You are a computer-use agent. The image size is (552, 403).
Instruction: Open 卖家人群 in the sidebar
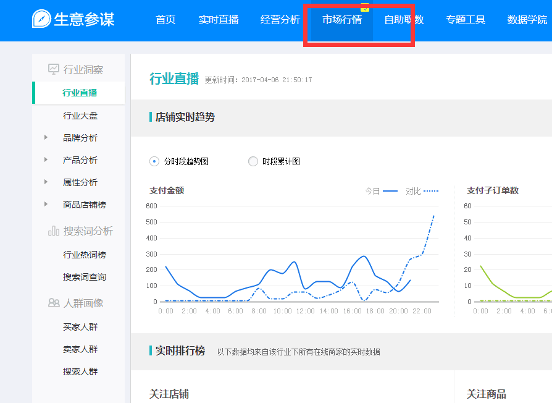click(x=80, y=349)
